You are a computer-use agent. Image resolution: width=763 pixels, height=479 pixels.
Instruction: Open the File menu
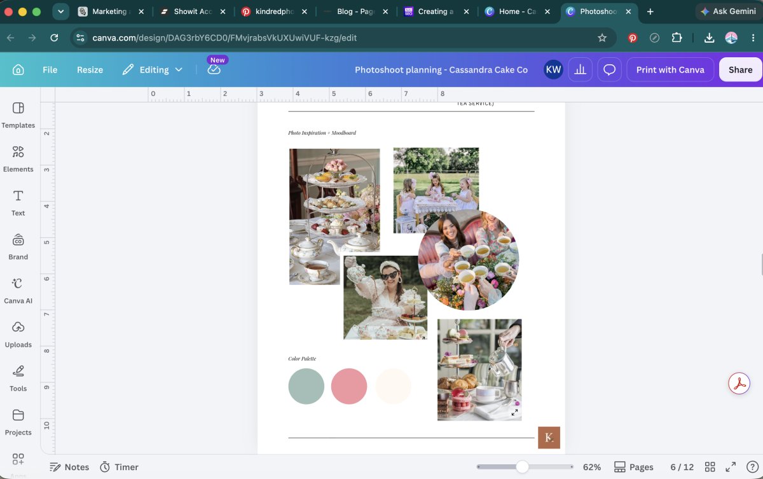point(50,69)
